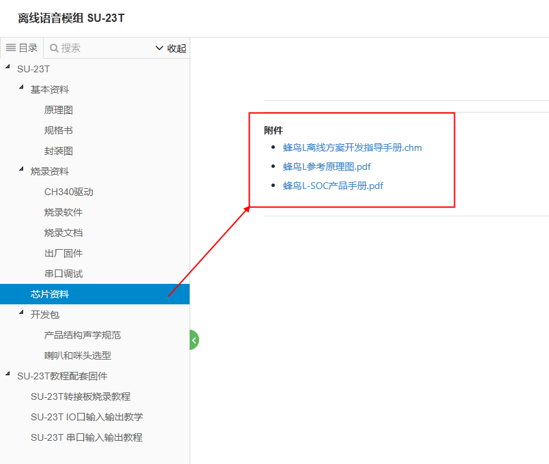
Task: Select the highlighted 芯片资料 item
Action: (50, 294)
